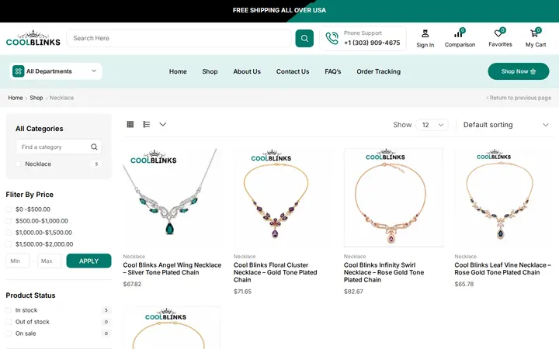Open Cool Blinks Floral Cluster Necklace title
Image resolution: width=559 pixels, height=349 pixels.
[x=275, y=272]
